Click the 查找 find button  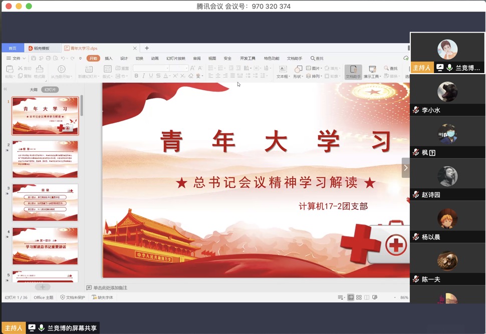coord(392,68)
